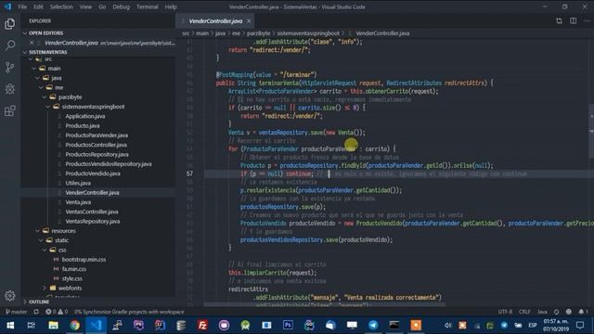Screen dimensions: 594x334
Task: Change CRLF end of line sequence
Action: click(x=524, y=312)
